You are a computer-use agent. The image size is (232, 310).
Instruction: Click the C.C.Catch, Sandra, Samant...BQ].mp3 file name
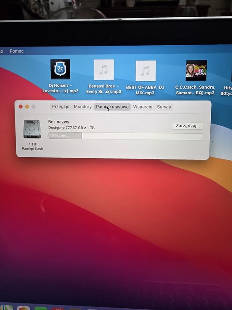click(195, 90)
